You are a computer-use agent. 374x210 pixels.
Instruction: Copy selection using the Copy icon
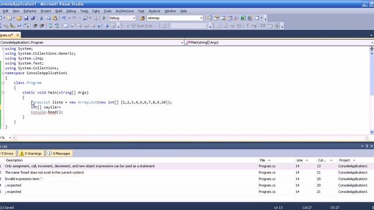[48, 18]
